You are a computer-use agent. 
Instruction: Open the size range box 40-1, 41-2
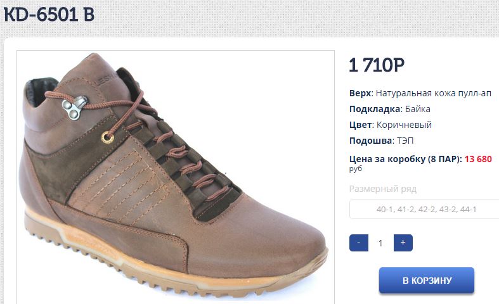coord(425,209)
